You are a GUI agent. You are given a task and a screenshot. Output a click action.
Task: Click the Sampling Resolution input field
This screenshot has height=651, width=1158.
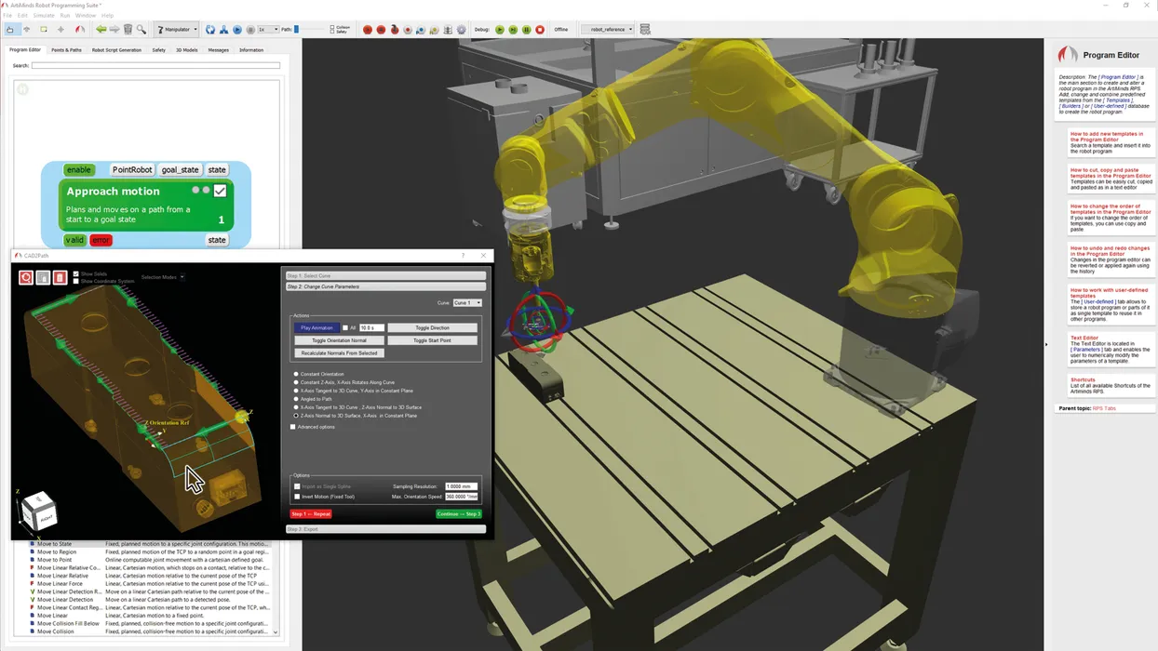pos(461,486)
